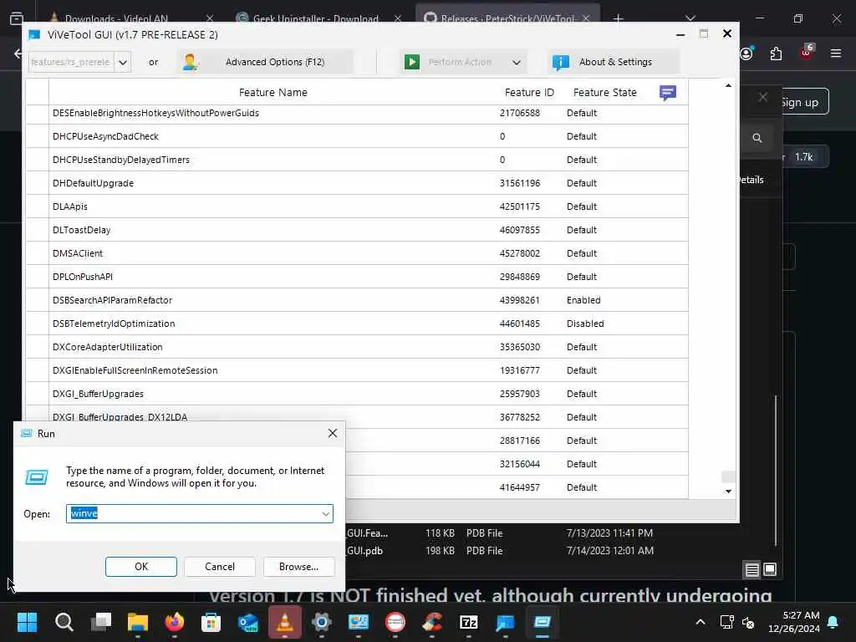
Task: Open browser extensions puzzle icon
Action: [x=776, y=53]
